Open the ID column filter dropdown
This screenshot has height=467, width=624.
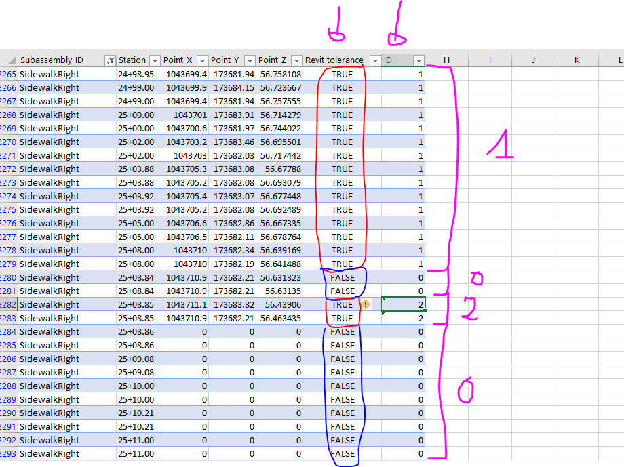pyautogui.click(x=418, y=60)
